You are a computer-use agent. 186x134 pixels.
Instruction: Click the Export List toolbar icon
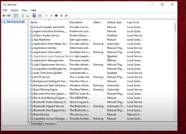[x=27, y=15]
